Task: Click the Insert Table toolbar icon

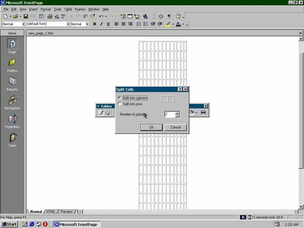Action: click(130, 17)
